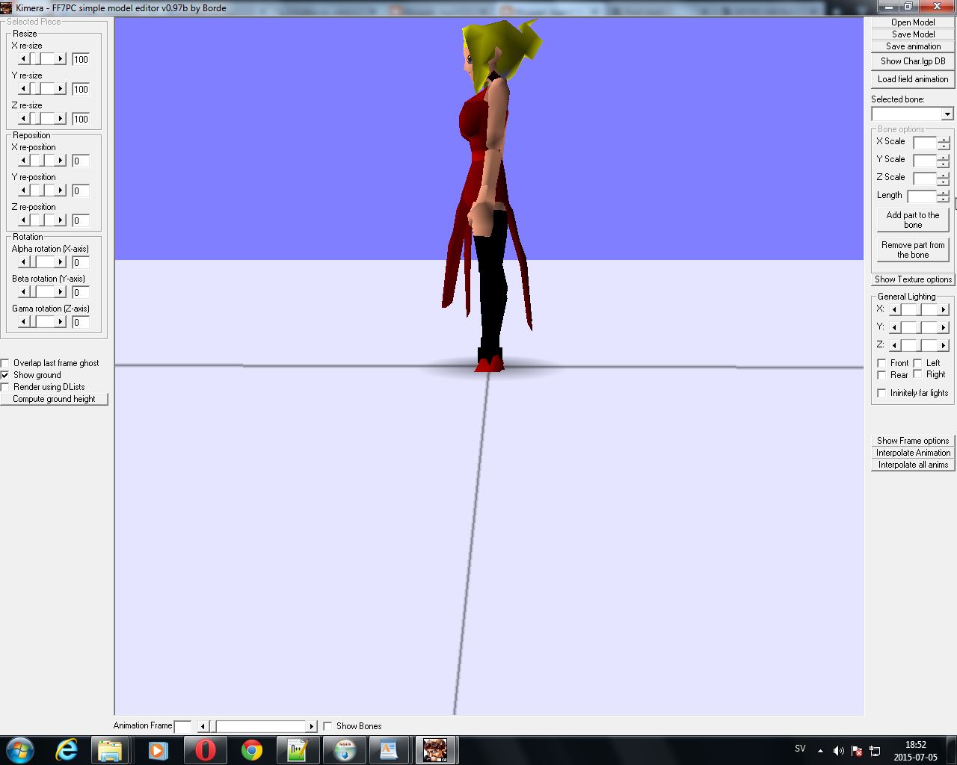Open the Windows Start menu
The width and height of the screenshot is (957, 765).
click(x=19, y=749)
